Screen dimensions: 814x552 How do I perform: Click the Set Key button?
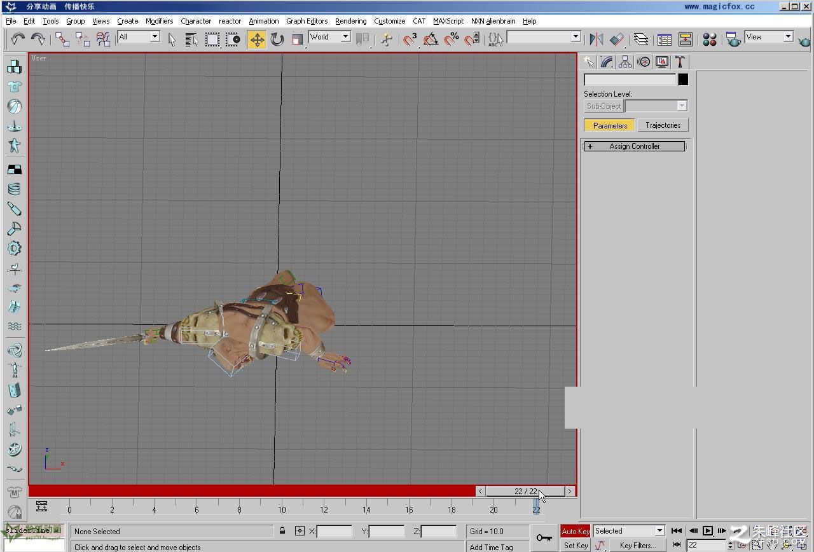point(576,545)
